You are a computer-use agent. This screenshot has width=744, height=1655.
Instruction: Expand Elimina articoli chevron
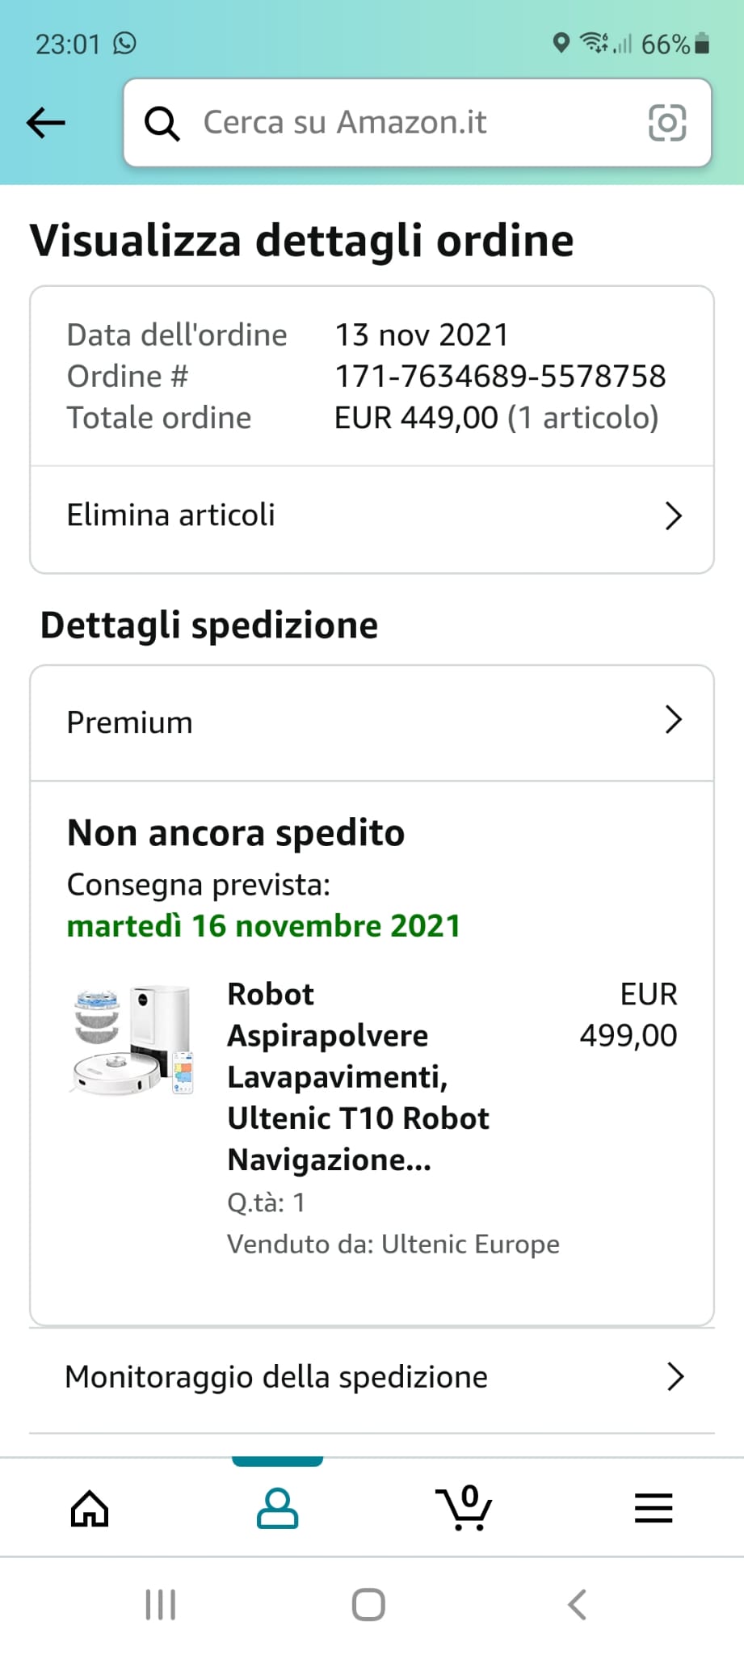coord(673,516)
